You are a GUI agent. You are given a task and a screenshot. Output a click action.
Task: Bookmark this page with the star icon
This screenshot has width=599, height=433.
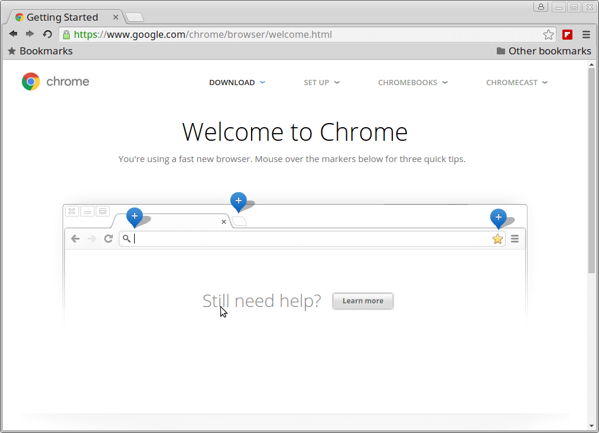(548, 34)
